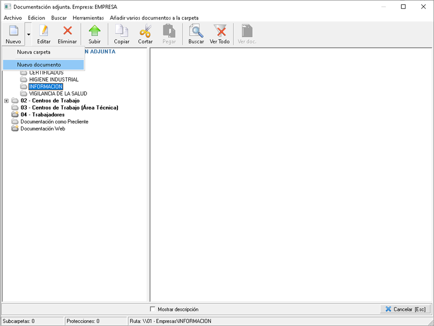This screenshot has height=326, width=434.
Task: Click the Eliminar red X icon
Action: click(x=67, y=31)
